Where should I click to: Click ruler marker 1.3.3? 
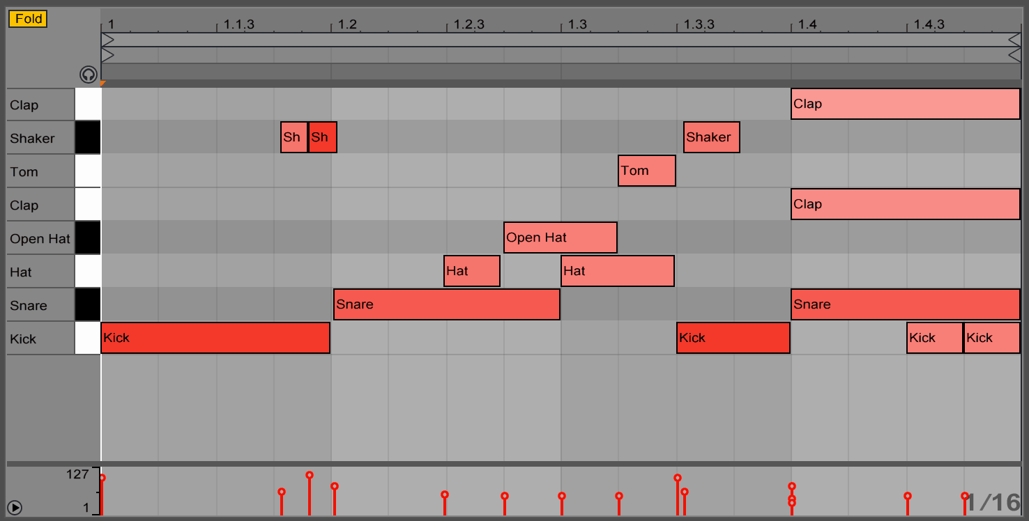point(699,24)
